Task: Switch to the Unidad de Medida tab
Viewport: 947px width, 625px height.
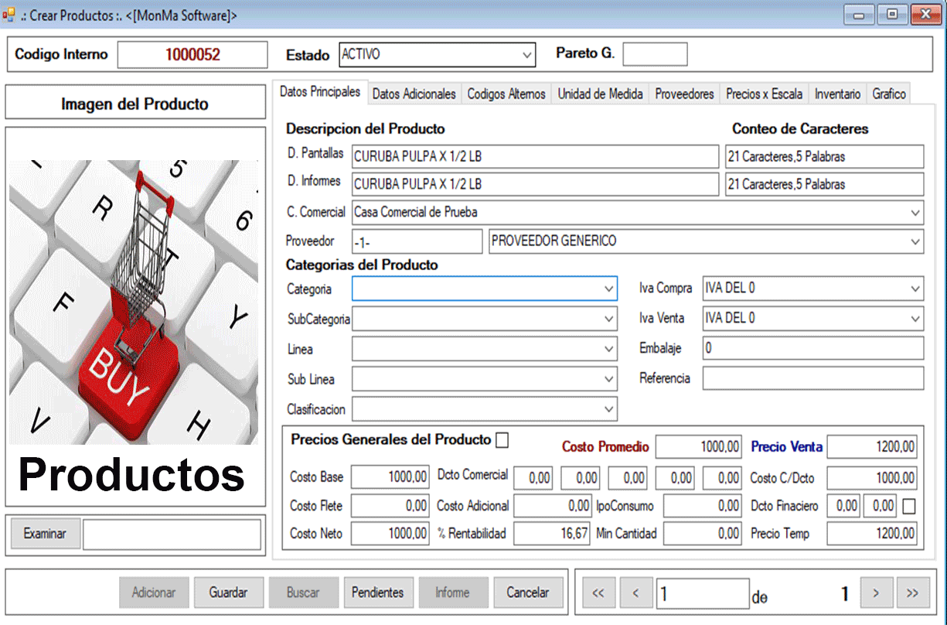Action: click(x=601, y=94)
